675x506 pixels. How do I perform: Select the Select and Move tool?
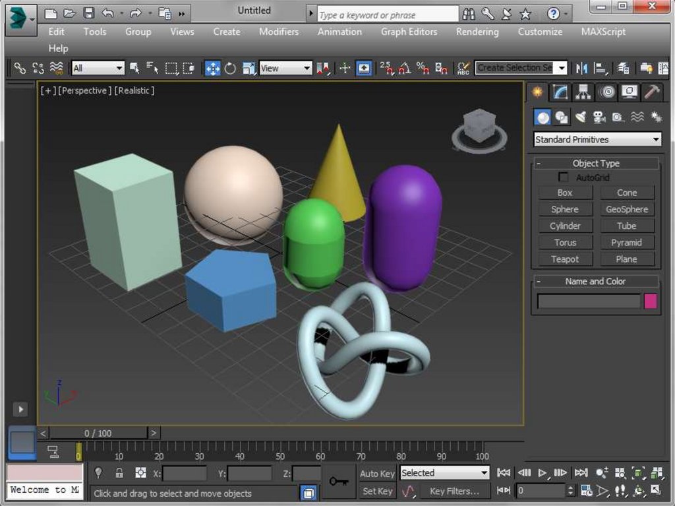point(212,68)
